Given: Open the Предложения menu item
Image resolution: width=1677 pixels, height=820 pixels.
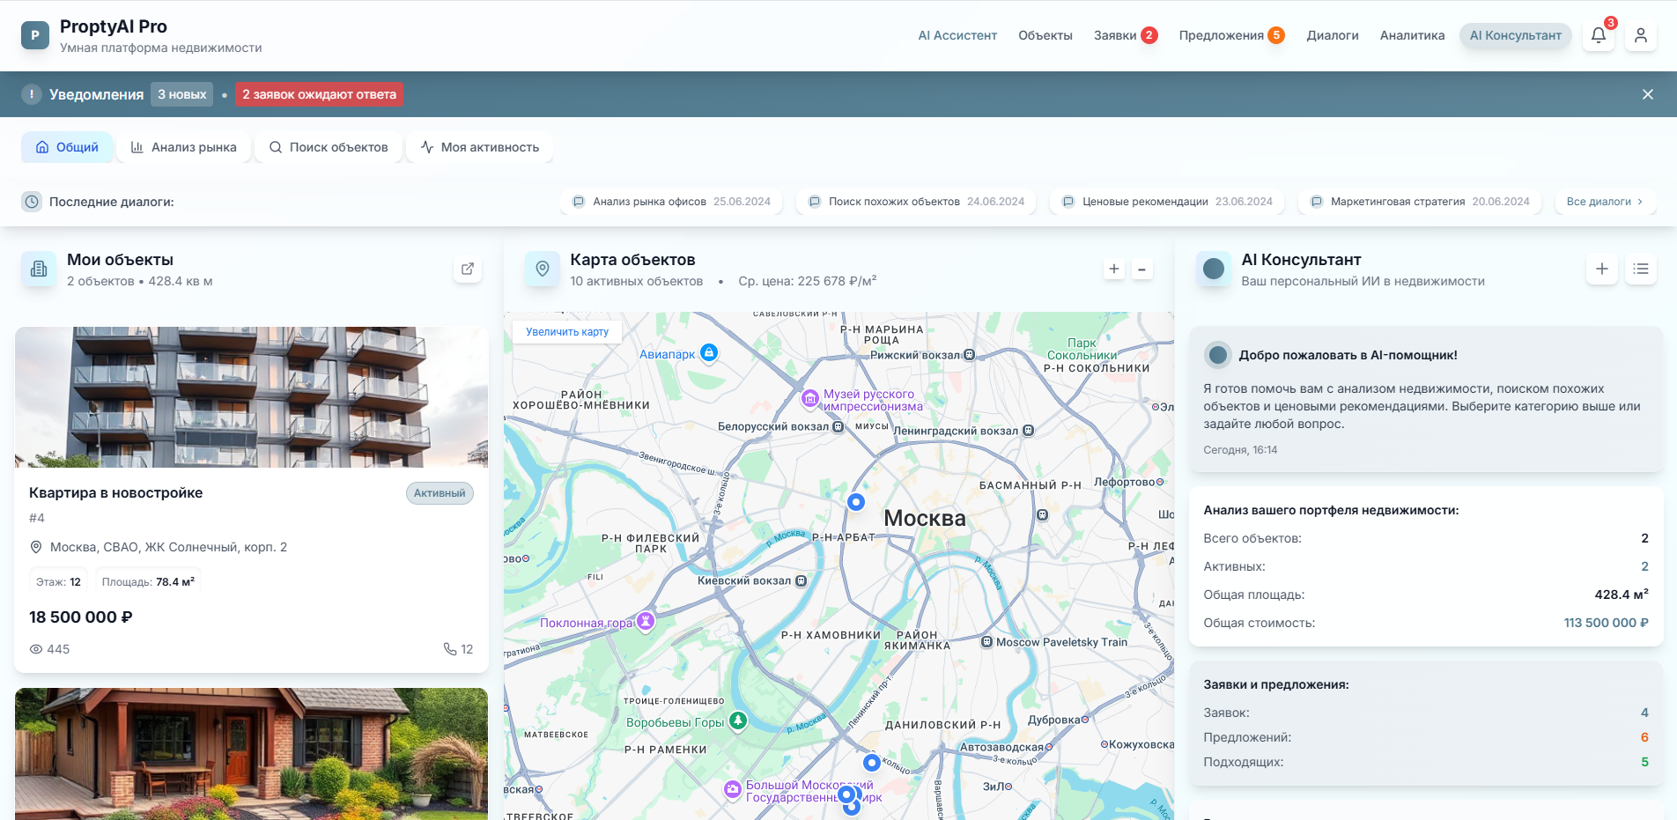Looking at the screenshot, I should [x=1231, y=35].
